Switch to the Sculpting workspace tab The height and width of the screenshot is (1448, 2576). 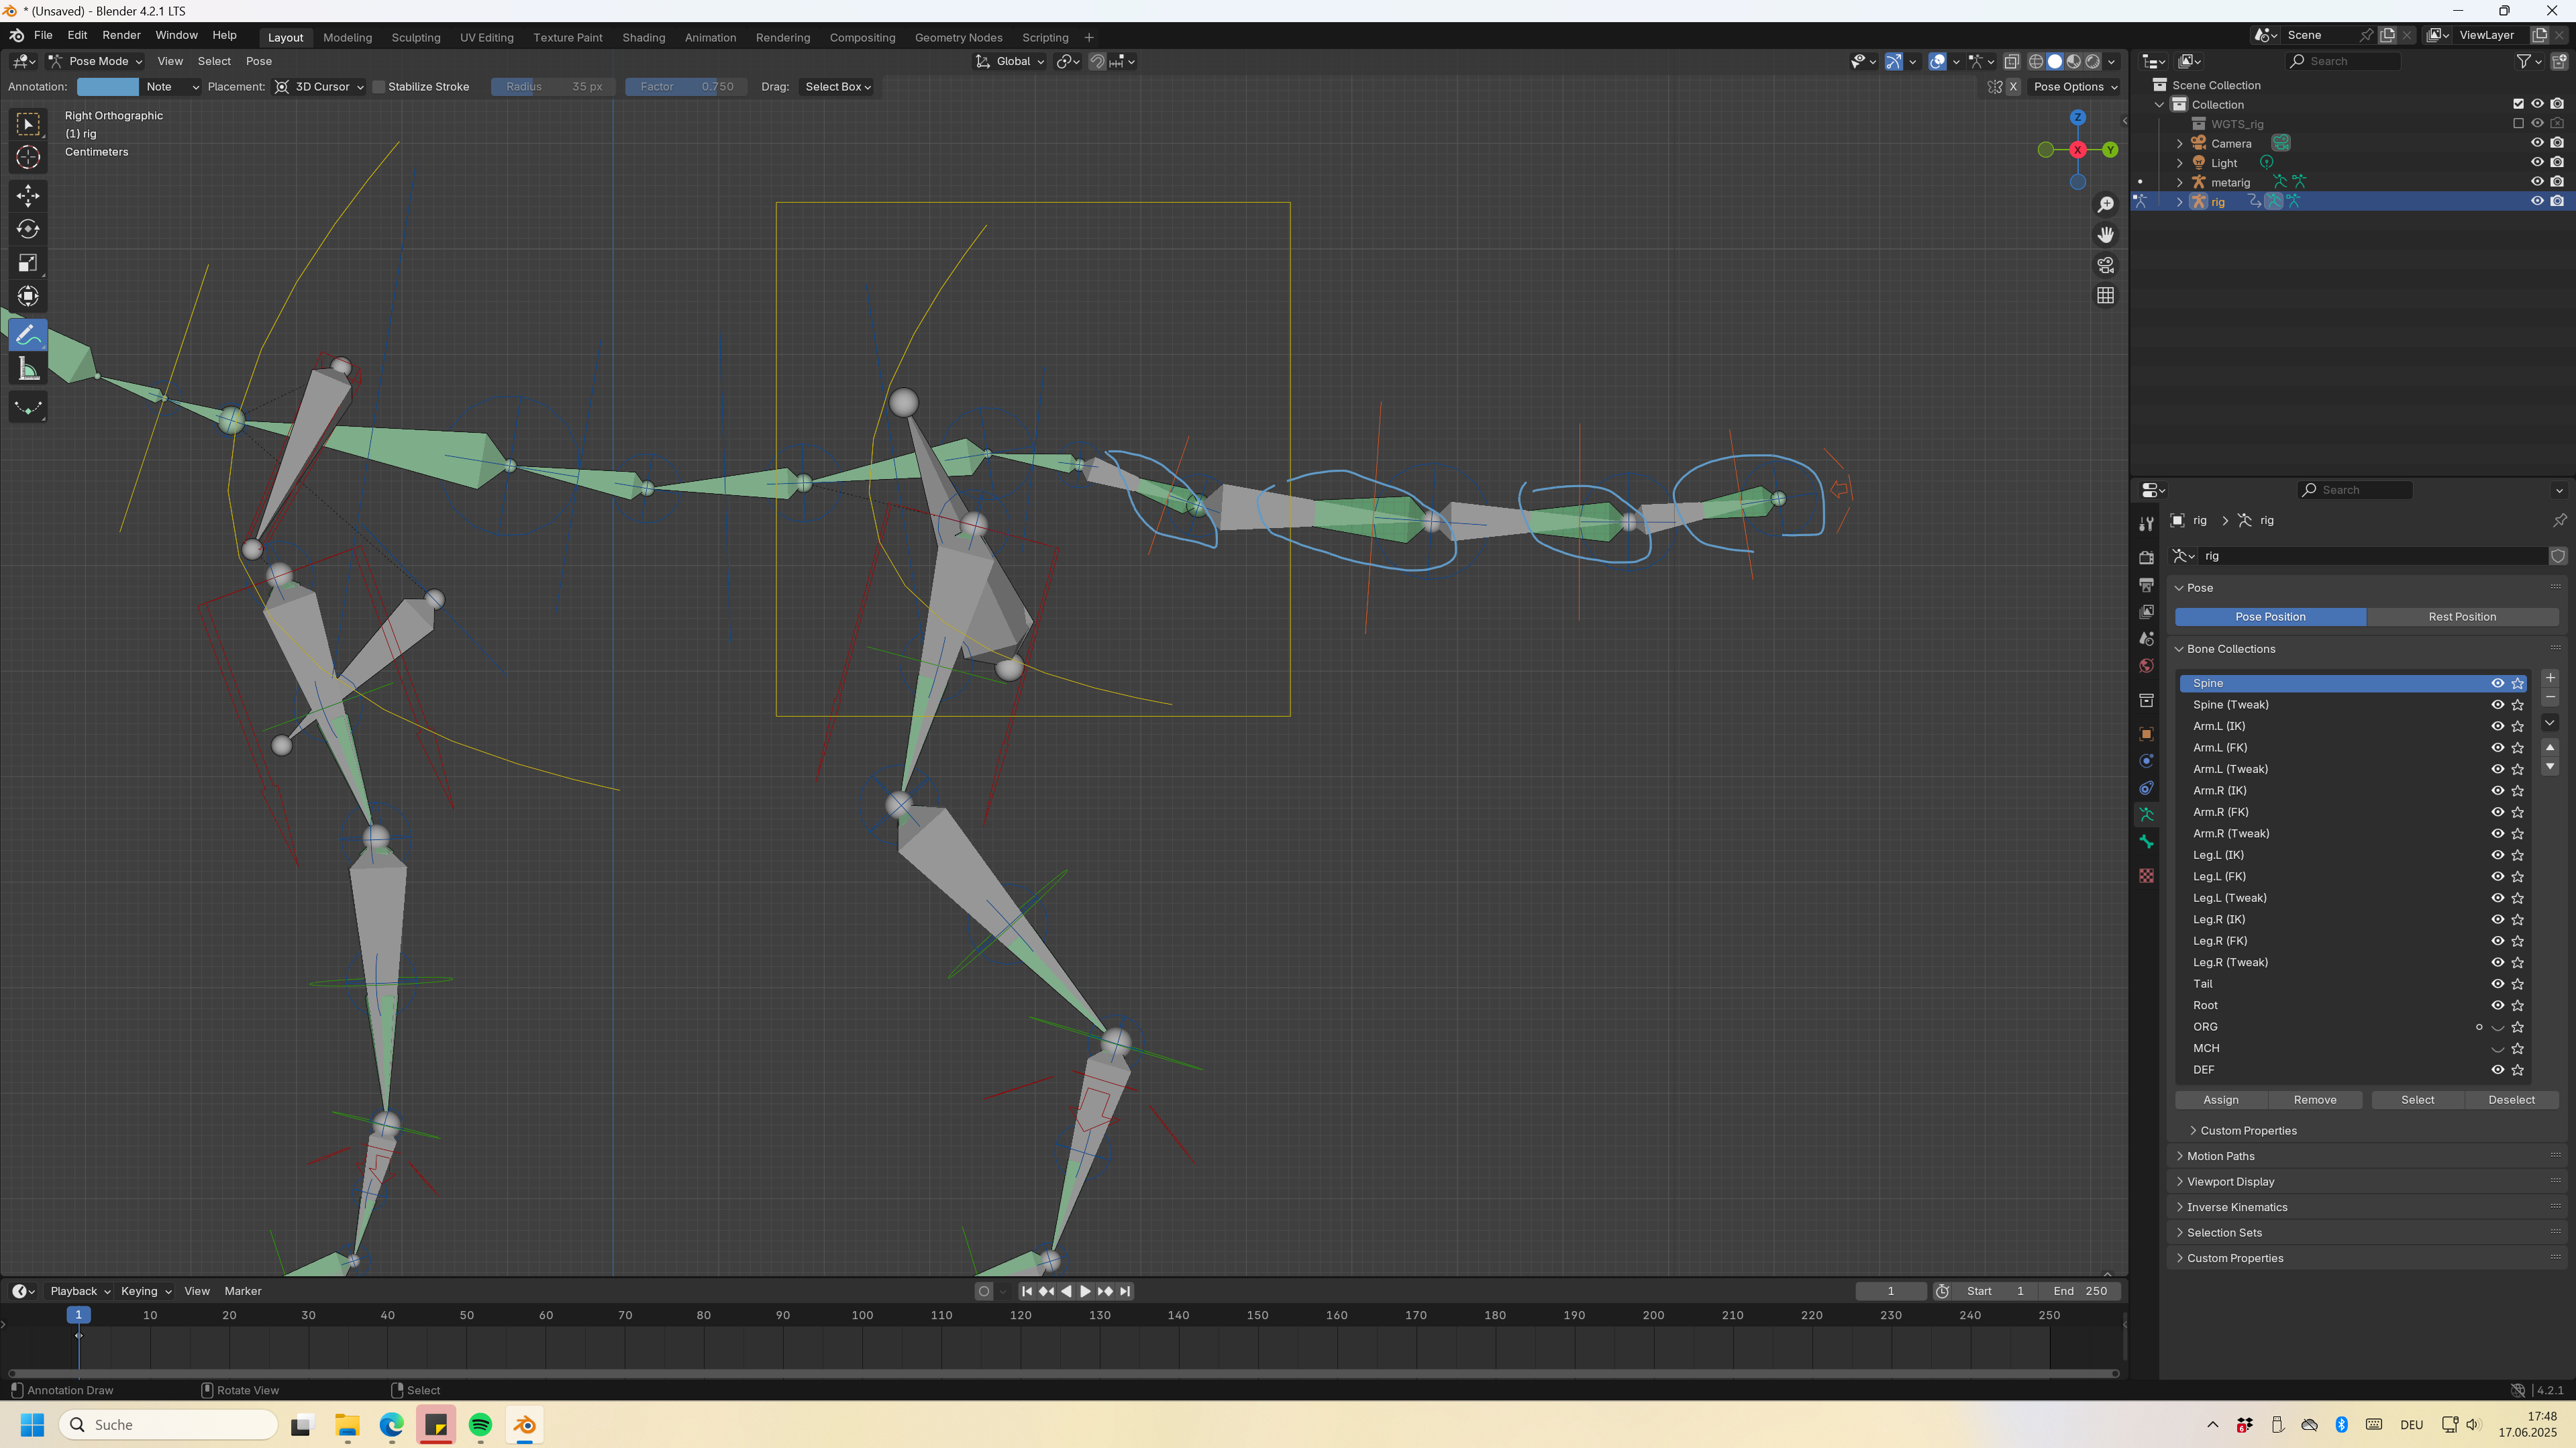click(415, 38)
